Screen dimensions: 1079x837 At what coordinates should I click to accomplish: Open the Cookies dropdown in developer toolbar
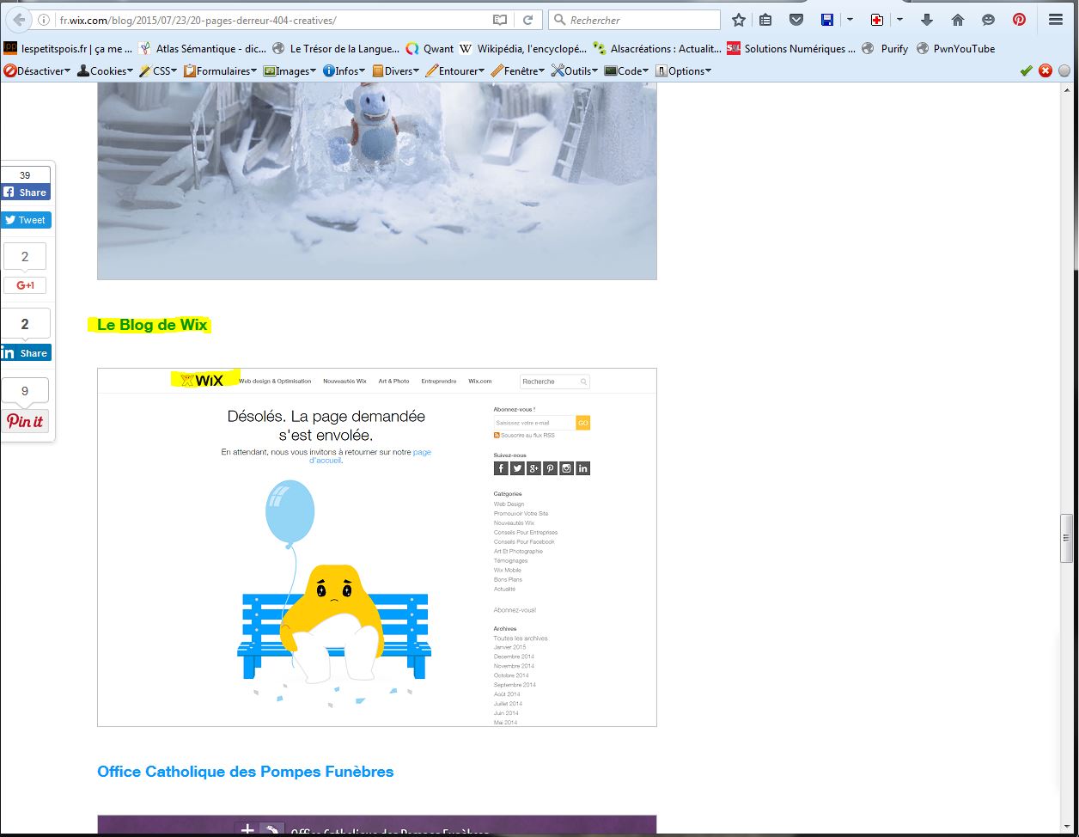(106, 71)
